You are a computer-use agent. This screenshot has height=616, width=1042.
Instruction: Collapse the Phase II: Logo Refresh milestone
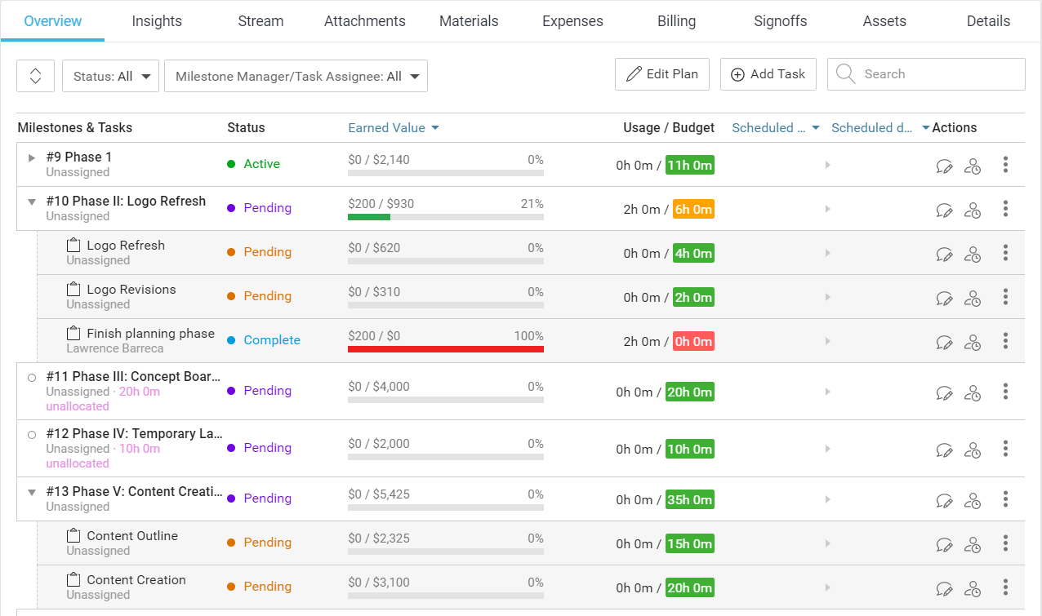30,201
